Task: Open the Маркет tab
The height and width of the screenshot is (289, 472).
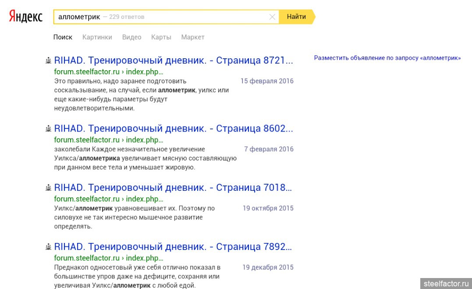Action: pyautogui.click(x=193, y=37)
